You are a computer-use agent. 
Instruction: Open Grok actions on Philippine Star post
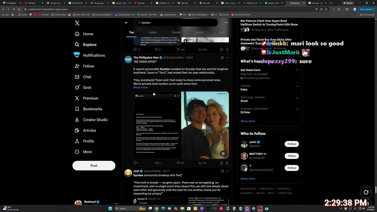[222, 58]
